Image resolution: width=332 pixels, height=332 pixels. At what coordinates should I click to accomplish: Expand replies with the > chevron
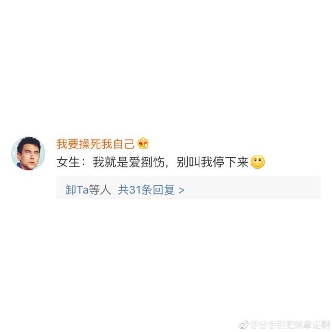tap(181, 191)
